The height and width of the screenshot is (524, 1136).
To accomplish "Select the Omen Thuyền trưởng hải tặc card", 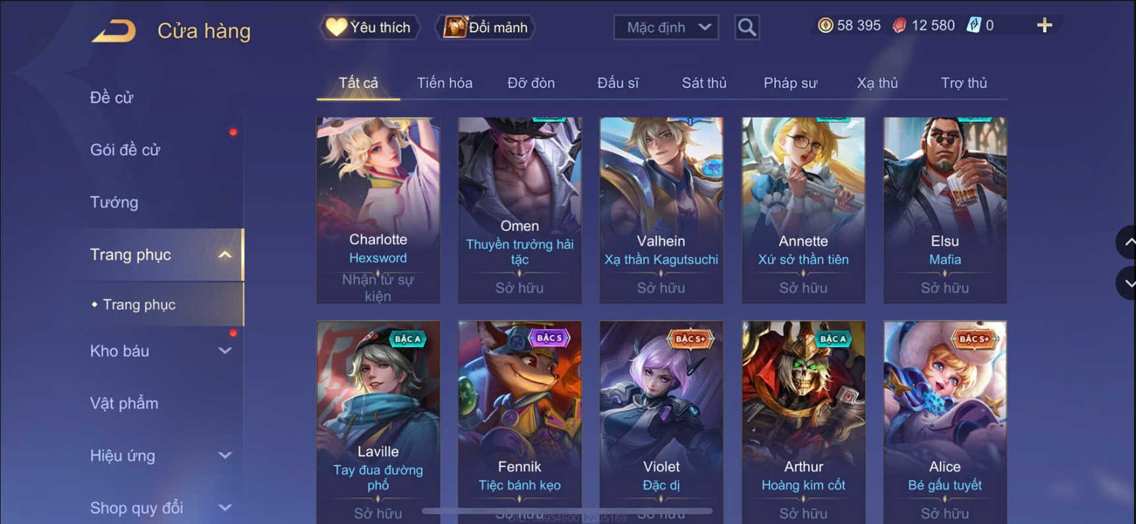I will pyautogui.click(x=519, y=210).
